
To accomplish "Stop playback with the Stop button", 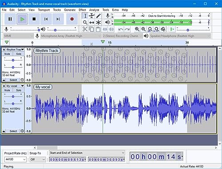I will click(x=34, y=19).
